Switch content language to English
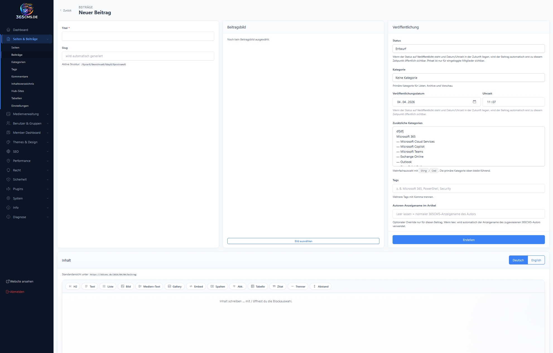Screen dimensions: 553x353 click(536, 260)
